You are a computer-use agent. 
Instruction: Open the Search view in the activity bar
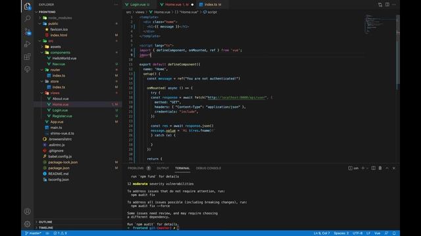click(28, 18)
